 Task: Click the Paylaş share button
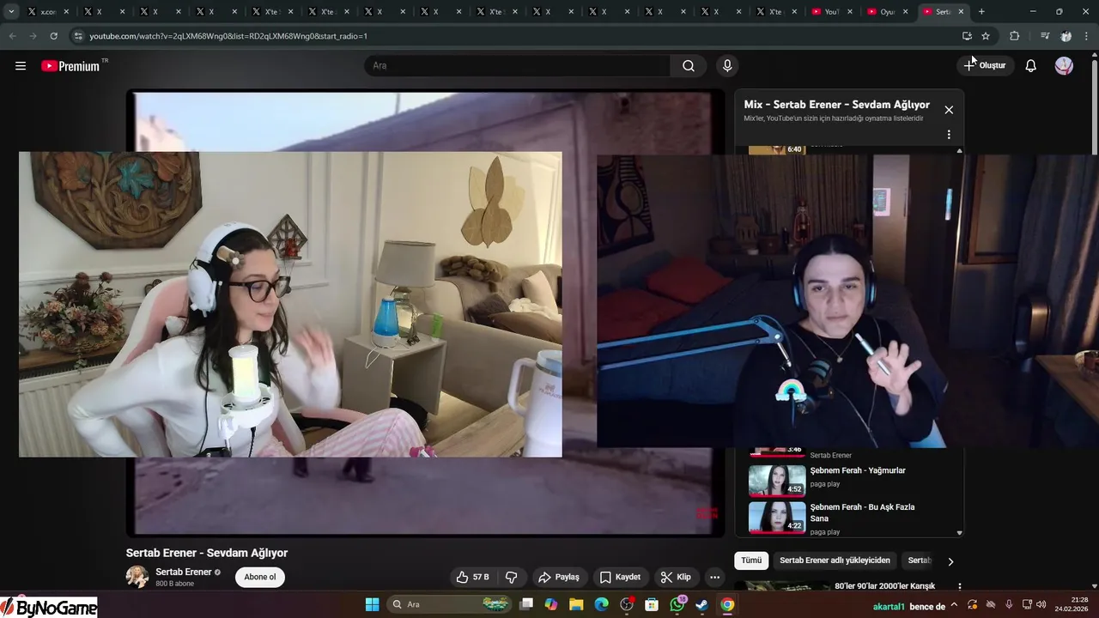[x=558, y=577]
